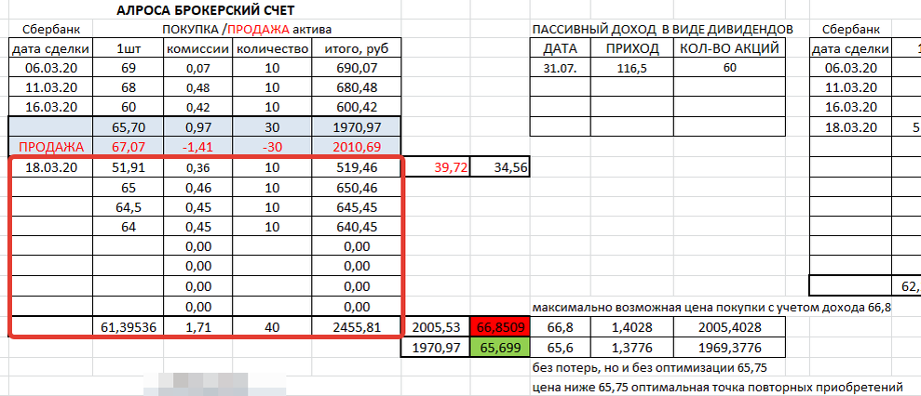Click the cell containing 1969,3776
Viewport: 921px width, 396px height.
pos(729,348)
